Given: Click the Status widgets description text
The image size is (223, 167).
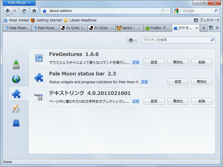Looking at the screenshot, I should pos(94,82).
